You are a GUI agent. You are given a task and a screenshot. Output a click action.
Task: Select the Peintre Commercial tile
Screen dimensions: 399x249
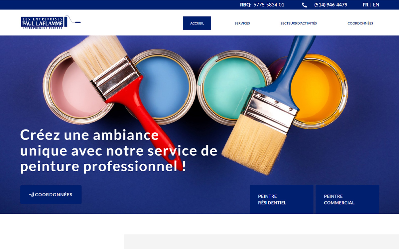click(x=347, y=199)
